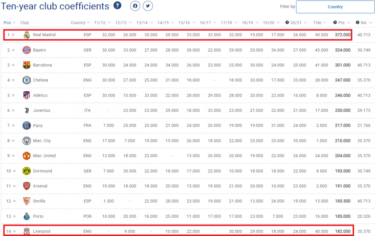The width and height of the screenshot is (375, 236).
Task: Select Barcelona's 301.000 points total
Action: 342,65
